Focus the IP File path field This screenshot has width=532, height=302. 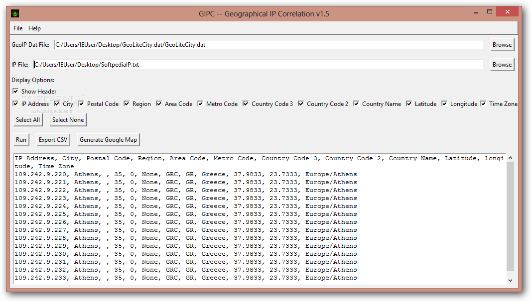coord(258,65)
